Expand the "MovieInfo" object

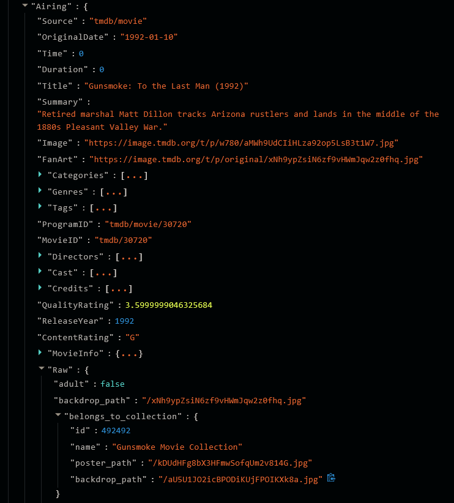pyautogui.click(x=41, y=353)
